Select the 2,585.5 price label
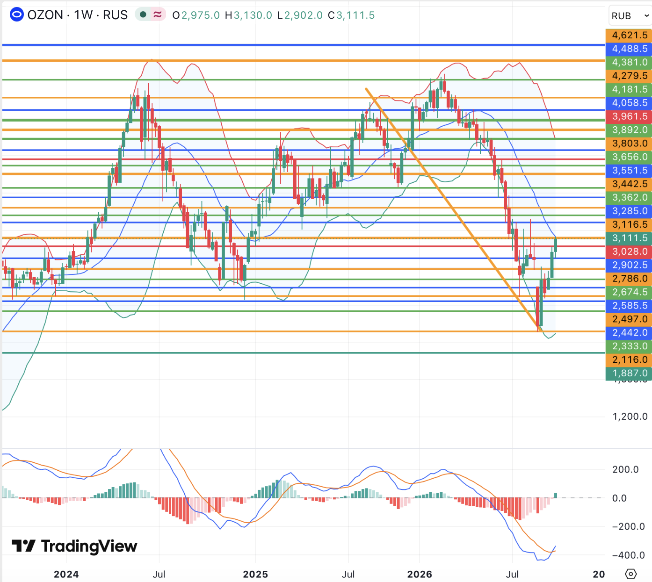Screen dimensions: 652x582 coord(629,306)
